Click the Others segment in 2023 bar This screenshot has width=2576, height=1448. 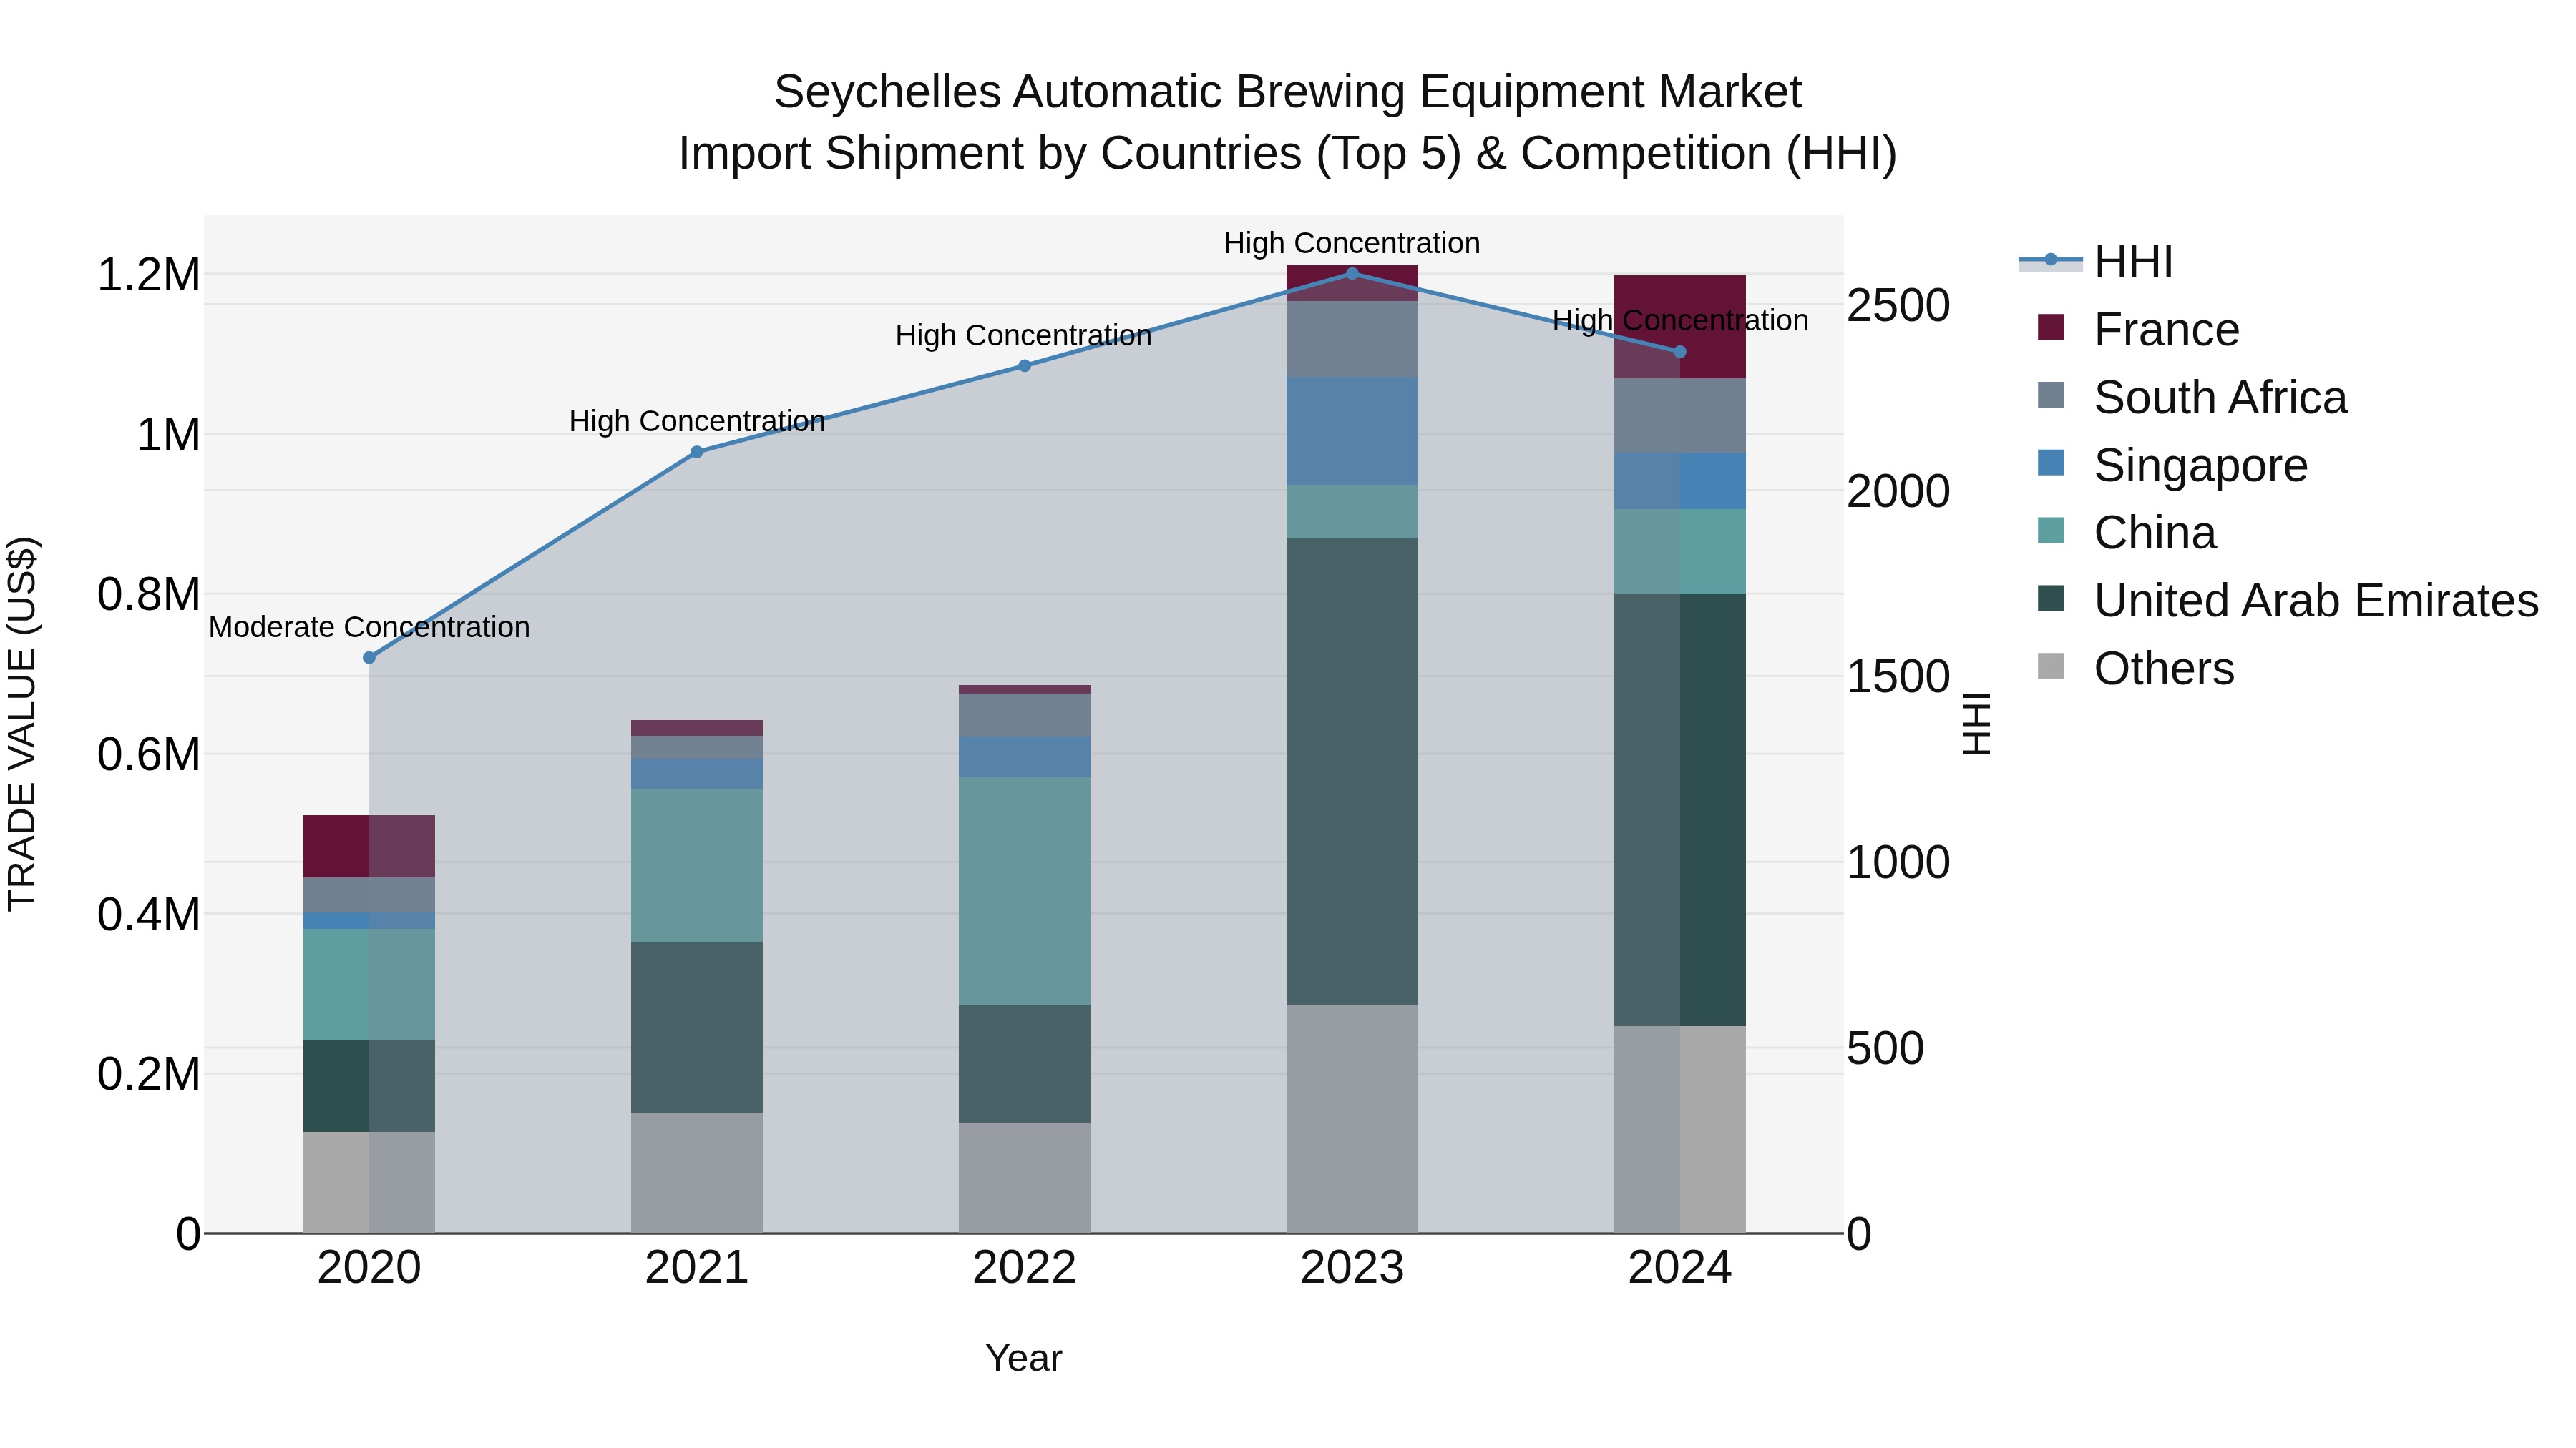point(1352,1119)
